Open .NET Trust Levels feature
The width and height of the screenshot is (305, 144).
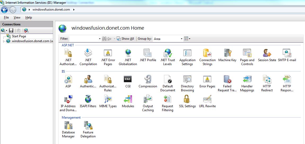[167, 57]
